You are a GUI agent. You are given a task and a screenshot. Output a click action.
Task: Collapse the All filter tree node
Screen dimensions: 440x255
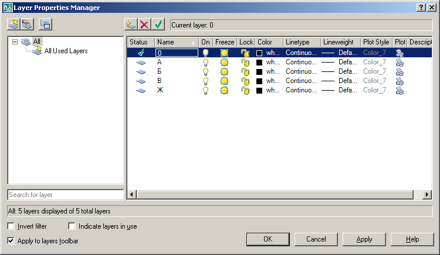[x=15, y=42]
